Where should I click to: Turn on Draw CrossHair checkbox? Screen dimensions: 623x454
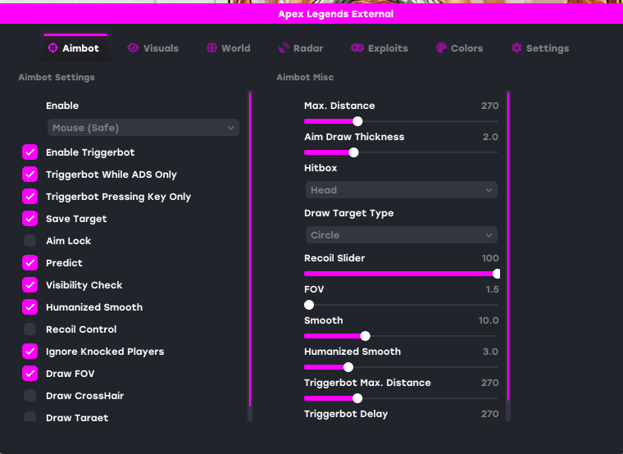coord(30,396)
